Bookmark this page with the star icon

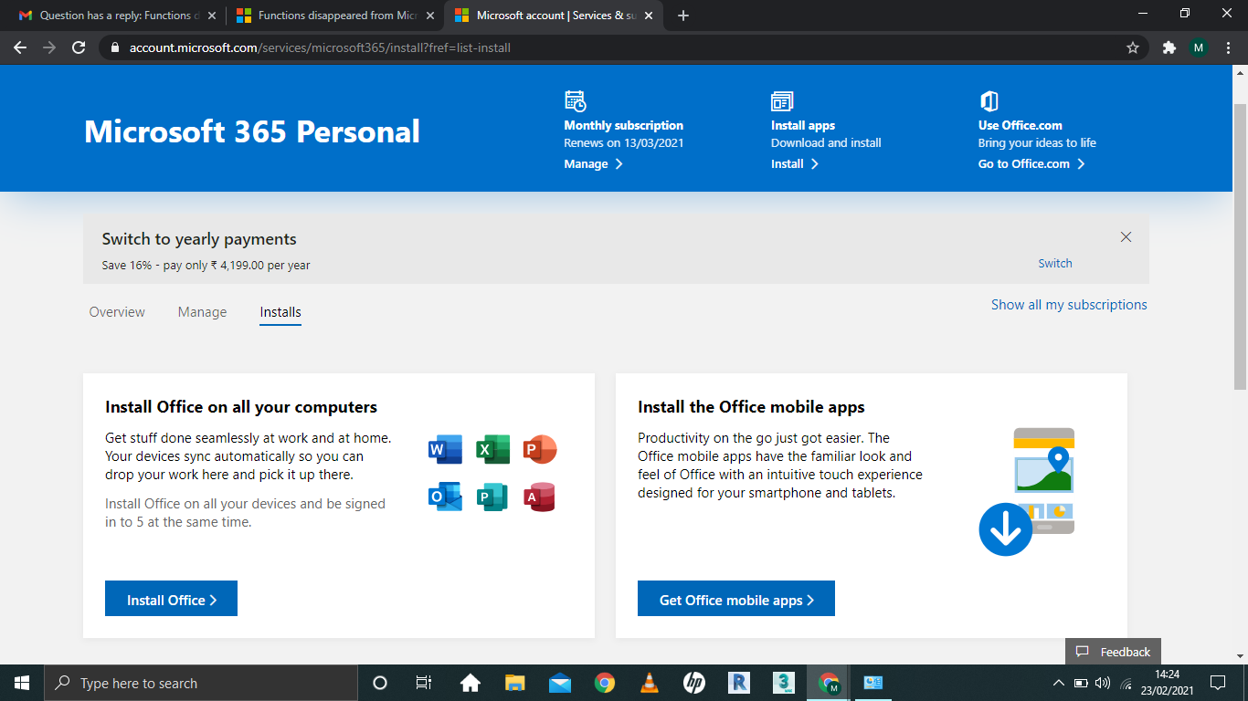point(1133,47)
